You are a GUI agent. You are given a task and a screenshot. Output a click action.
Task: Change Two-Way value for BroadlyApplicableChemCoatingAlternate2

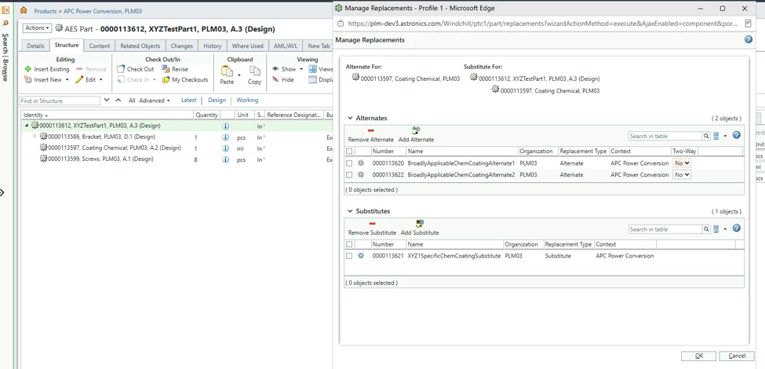pyautogui.click(x=682, y=175)
